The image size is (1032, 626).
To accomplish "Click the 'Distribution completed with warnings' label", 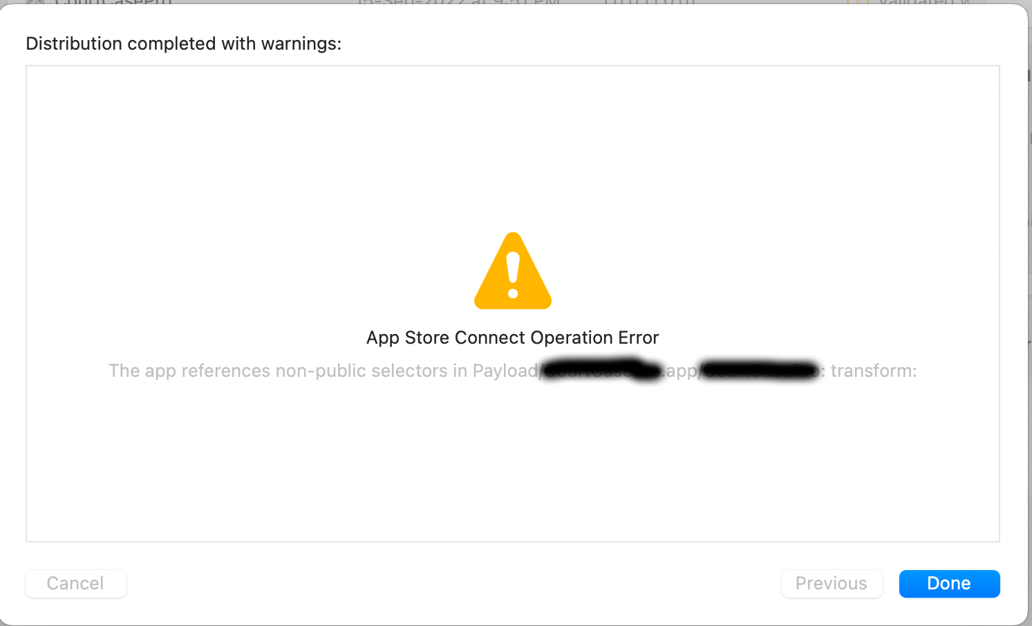I will (184, 43).
